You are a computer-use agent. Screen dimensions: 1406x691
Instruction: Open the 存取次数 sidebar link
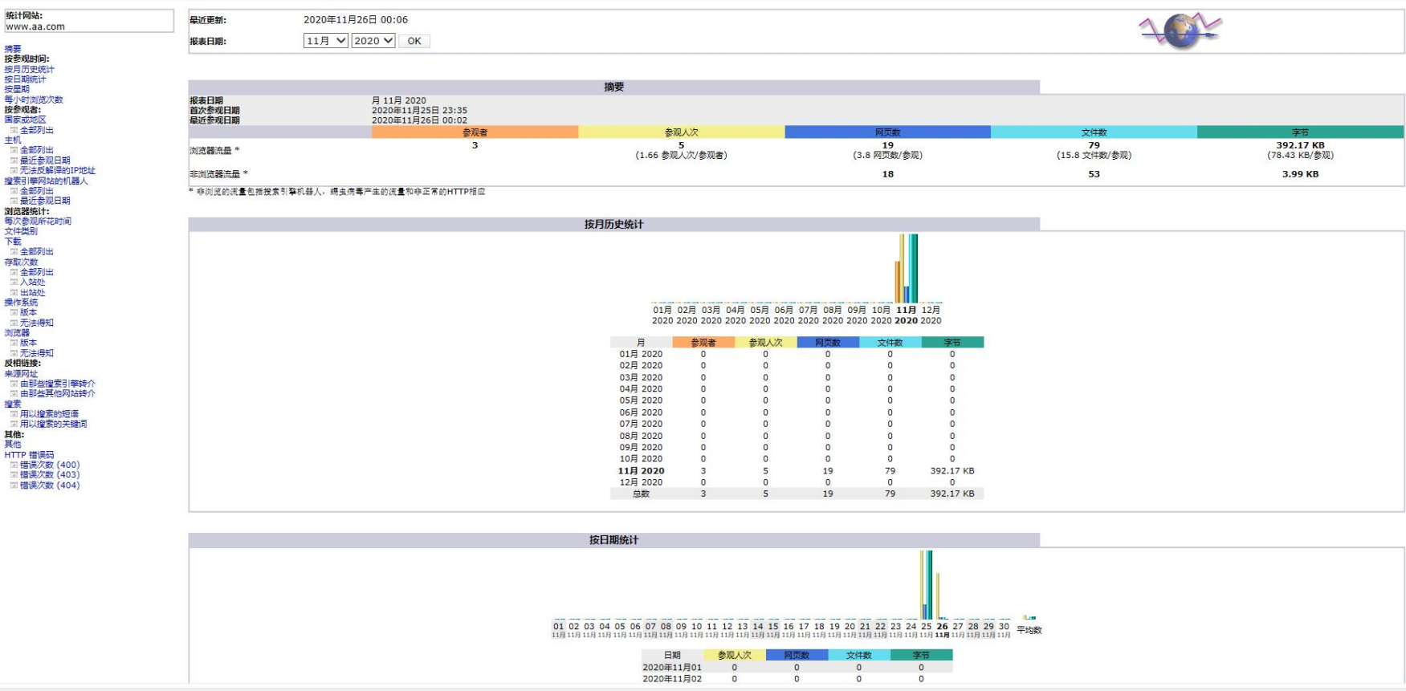click(x=21, y=262)
